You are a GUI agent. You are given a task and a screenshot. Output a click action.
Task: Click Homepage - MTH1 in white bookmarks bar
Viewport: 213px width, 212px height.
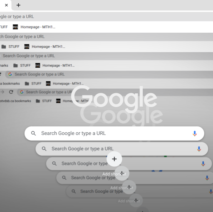38,27
